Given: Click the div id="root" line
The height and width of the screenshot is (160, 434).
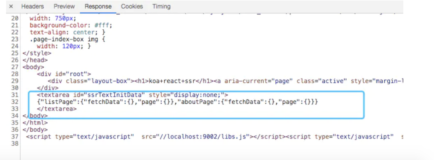Looking at the screenshot, I should [64, 74].
